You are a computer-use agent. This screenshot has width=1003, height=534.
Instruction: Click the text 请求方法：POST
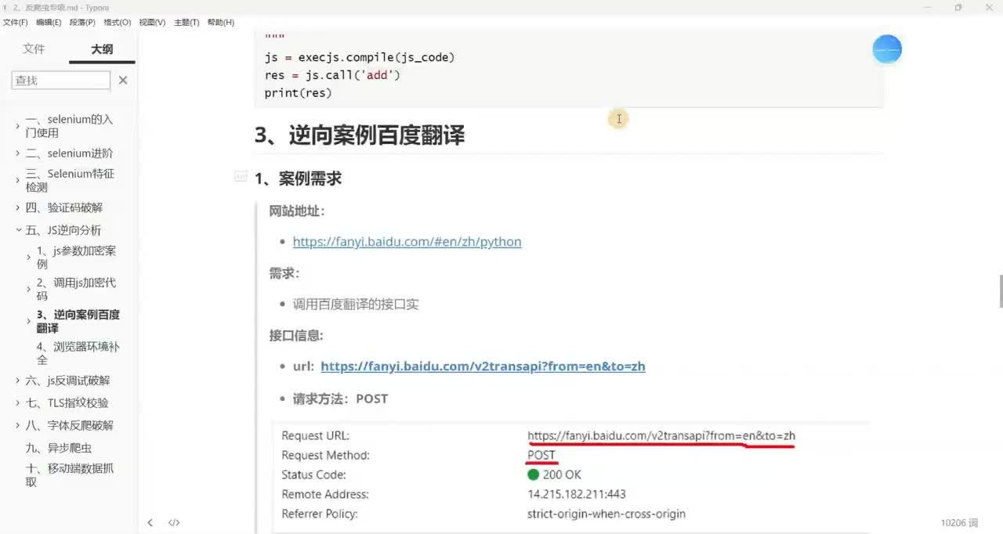point(341,399)
